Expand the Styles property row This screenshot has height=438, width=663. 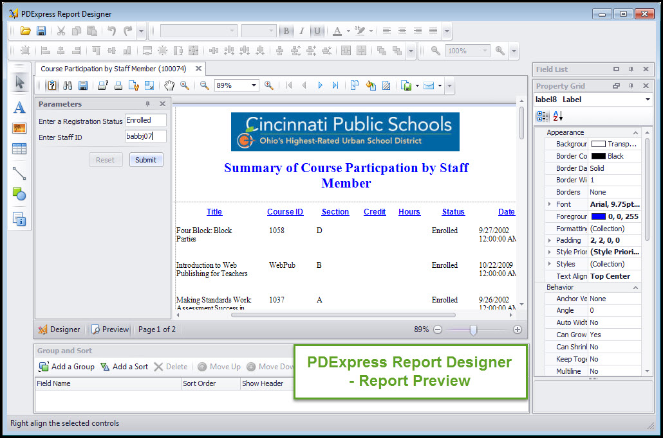pyautogui.click(x=549, y=264)
